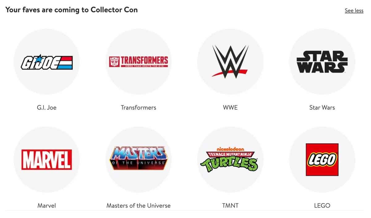
Task: Click the WWE text label
Action: click(230, 107)
